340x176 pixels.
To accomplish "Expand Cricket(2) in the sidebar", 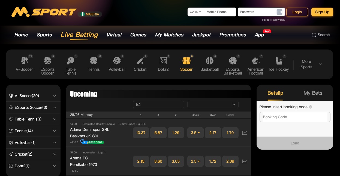I will [33, 154].
